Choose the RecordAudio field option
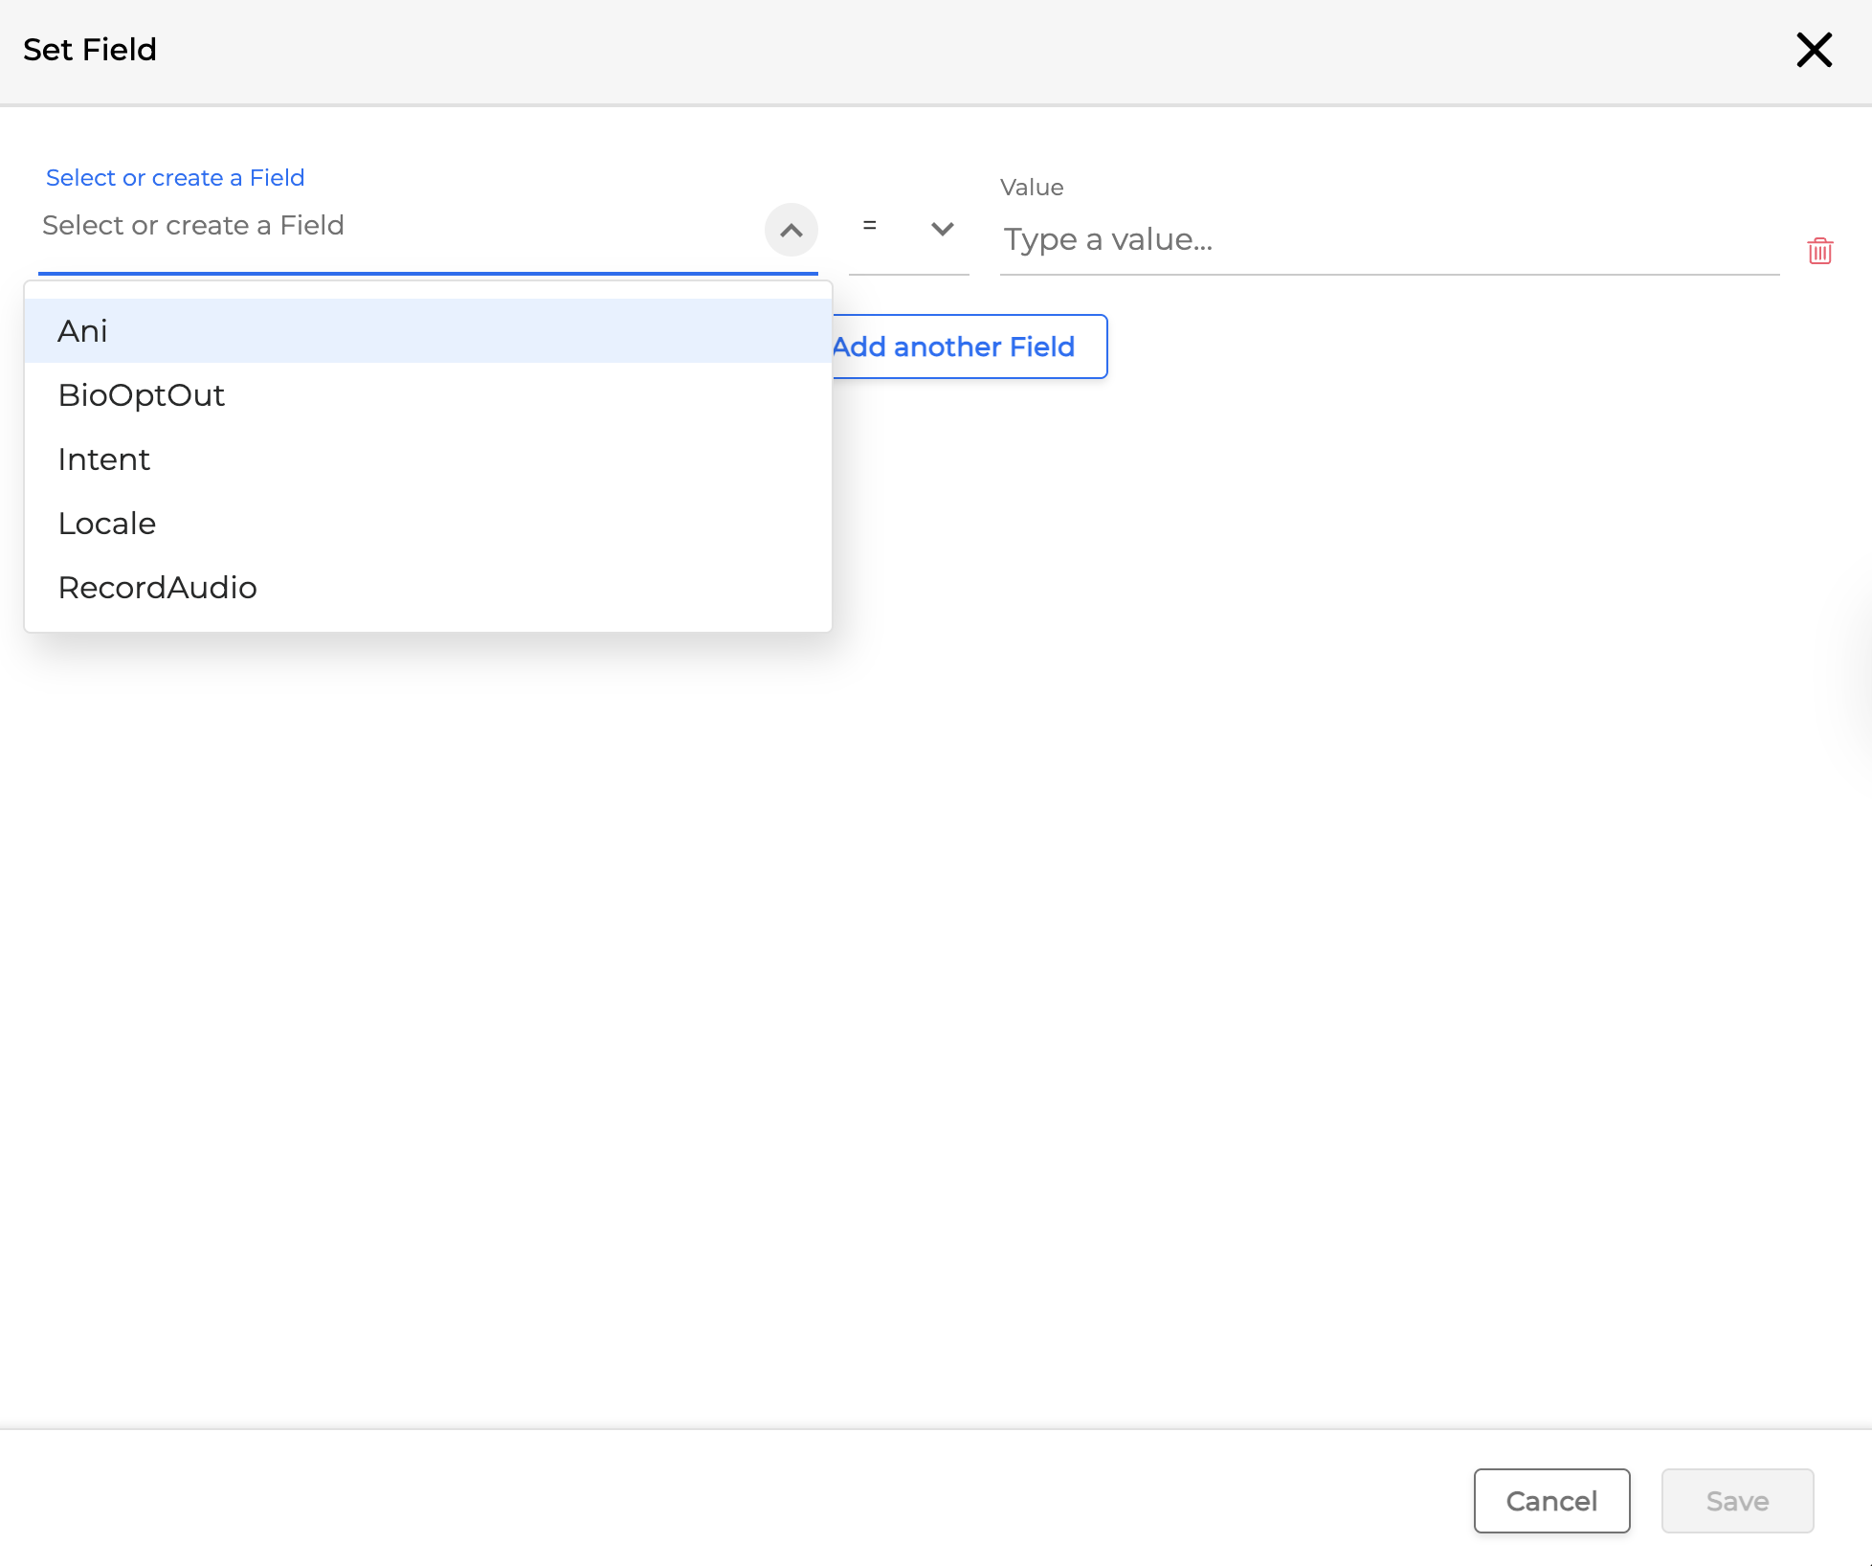Viewport: 1872px width, 1566px height. 158,588
